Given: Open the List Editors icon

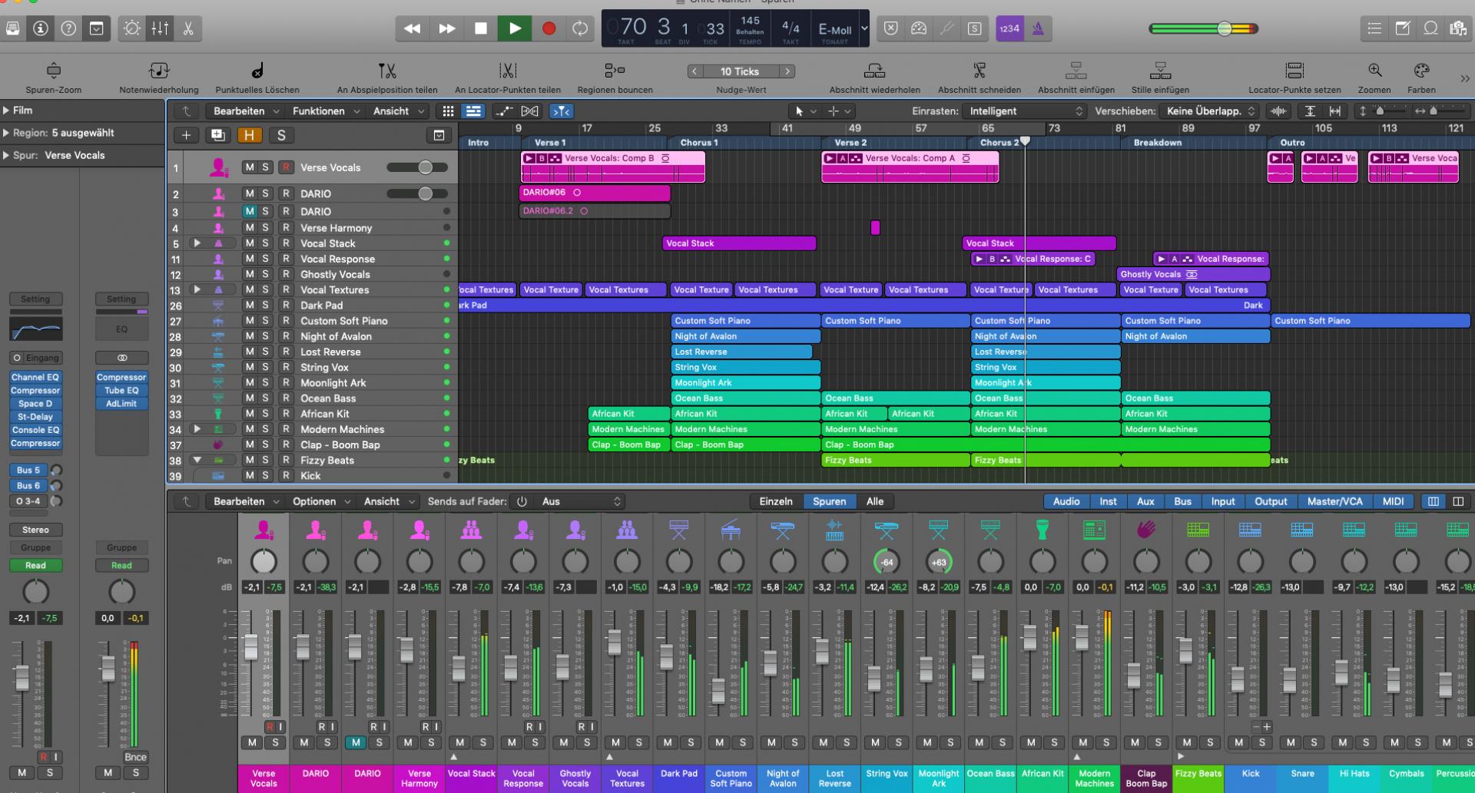Looking at the screenshot, I should [x=1374, y=28].
